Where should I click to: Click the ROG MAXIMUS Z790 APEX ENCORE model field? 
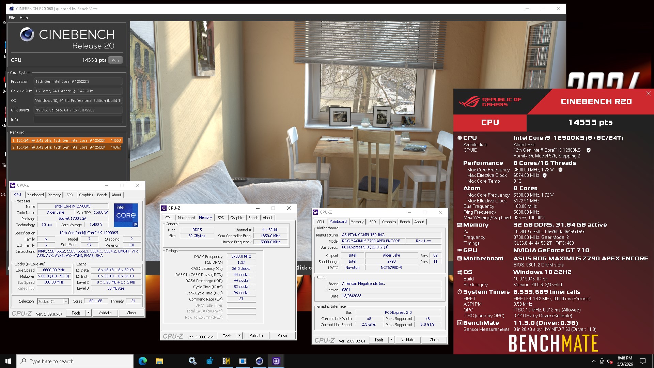pyautogui.click(x=373, y=241)
